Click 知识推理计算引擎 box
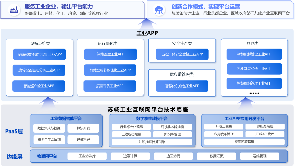 [152, 142]
